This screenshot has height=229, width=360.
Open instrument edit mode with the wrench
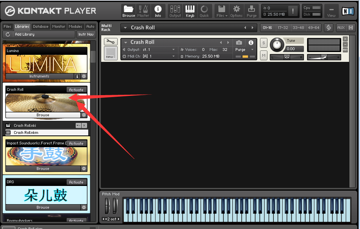coord(111,42)
